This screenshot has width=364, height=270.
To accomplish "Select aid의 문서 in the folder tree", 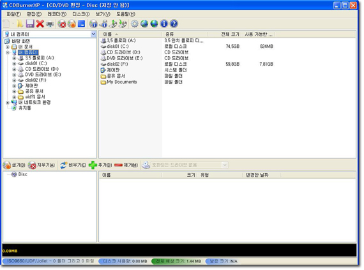I will click(35, 97).
